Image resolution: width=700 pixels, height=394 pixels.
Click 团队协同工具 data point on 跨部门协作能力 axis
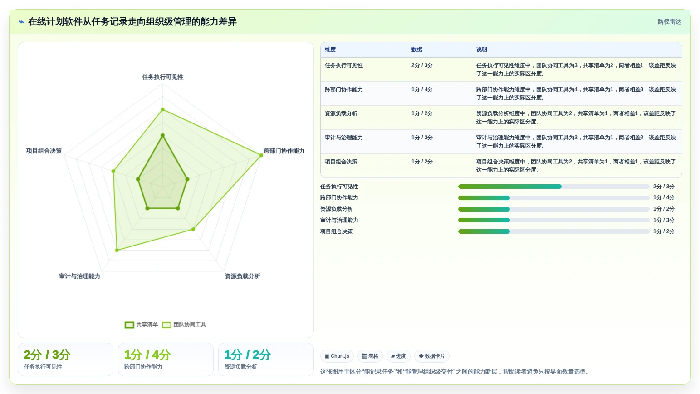point(261,155)
